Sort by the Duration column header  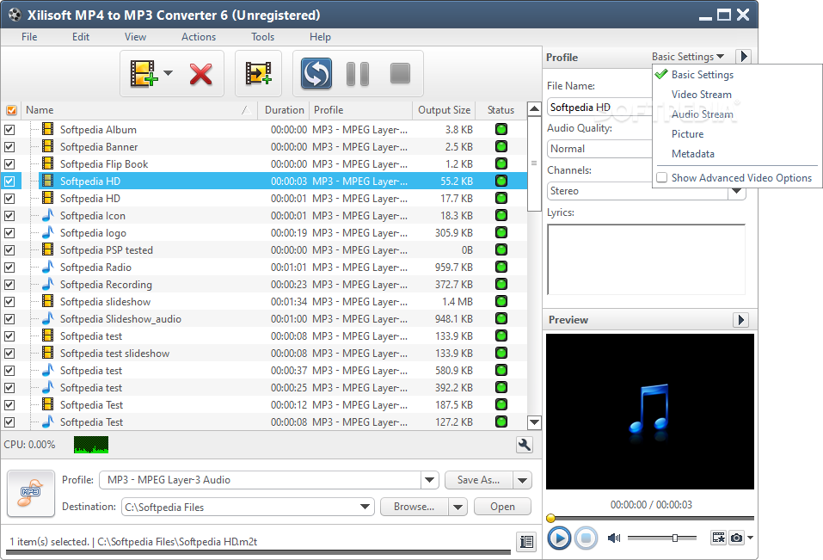click(x=284, y=110)
